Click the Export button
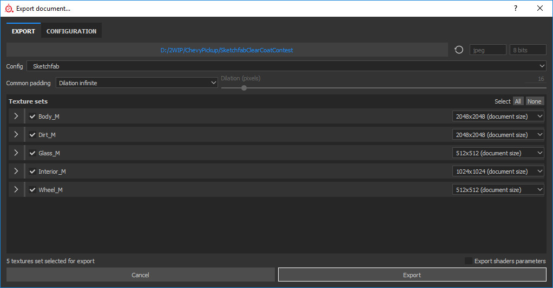Viewport: 553px width, 288px height. [412, 275]
